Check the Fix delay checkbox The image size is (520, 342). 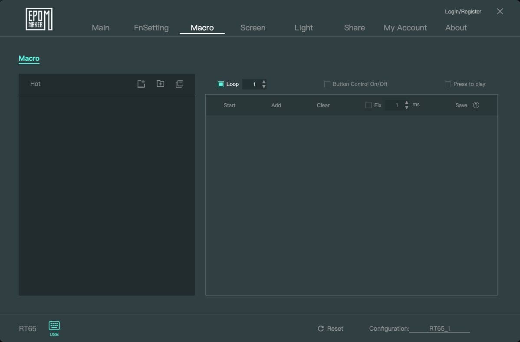click(x=369, y=105)
